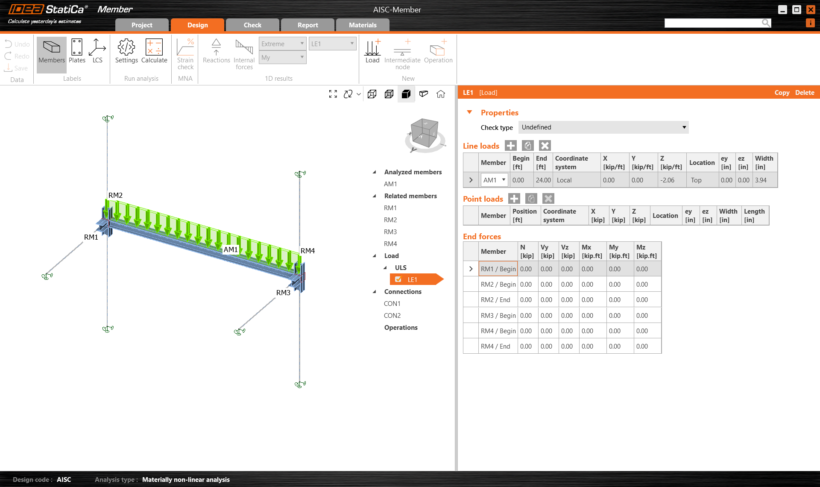Image resolution: width=820 pixels, height=487 pixels.
Task: Switch to the Check tab
Action: (252, 25)
